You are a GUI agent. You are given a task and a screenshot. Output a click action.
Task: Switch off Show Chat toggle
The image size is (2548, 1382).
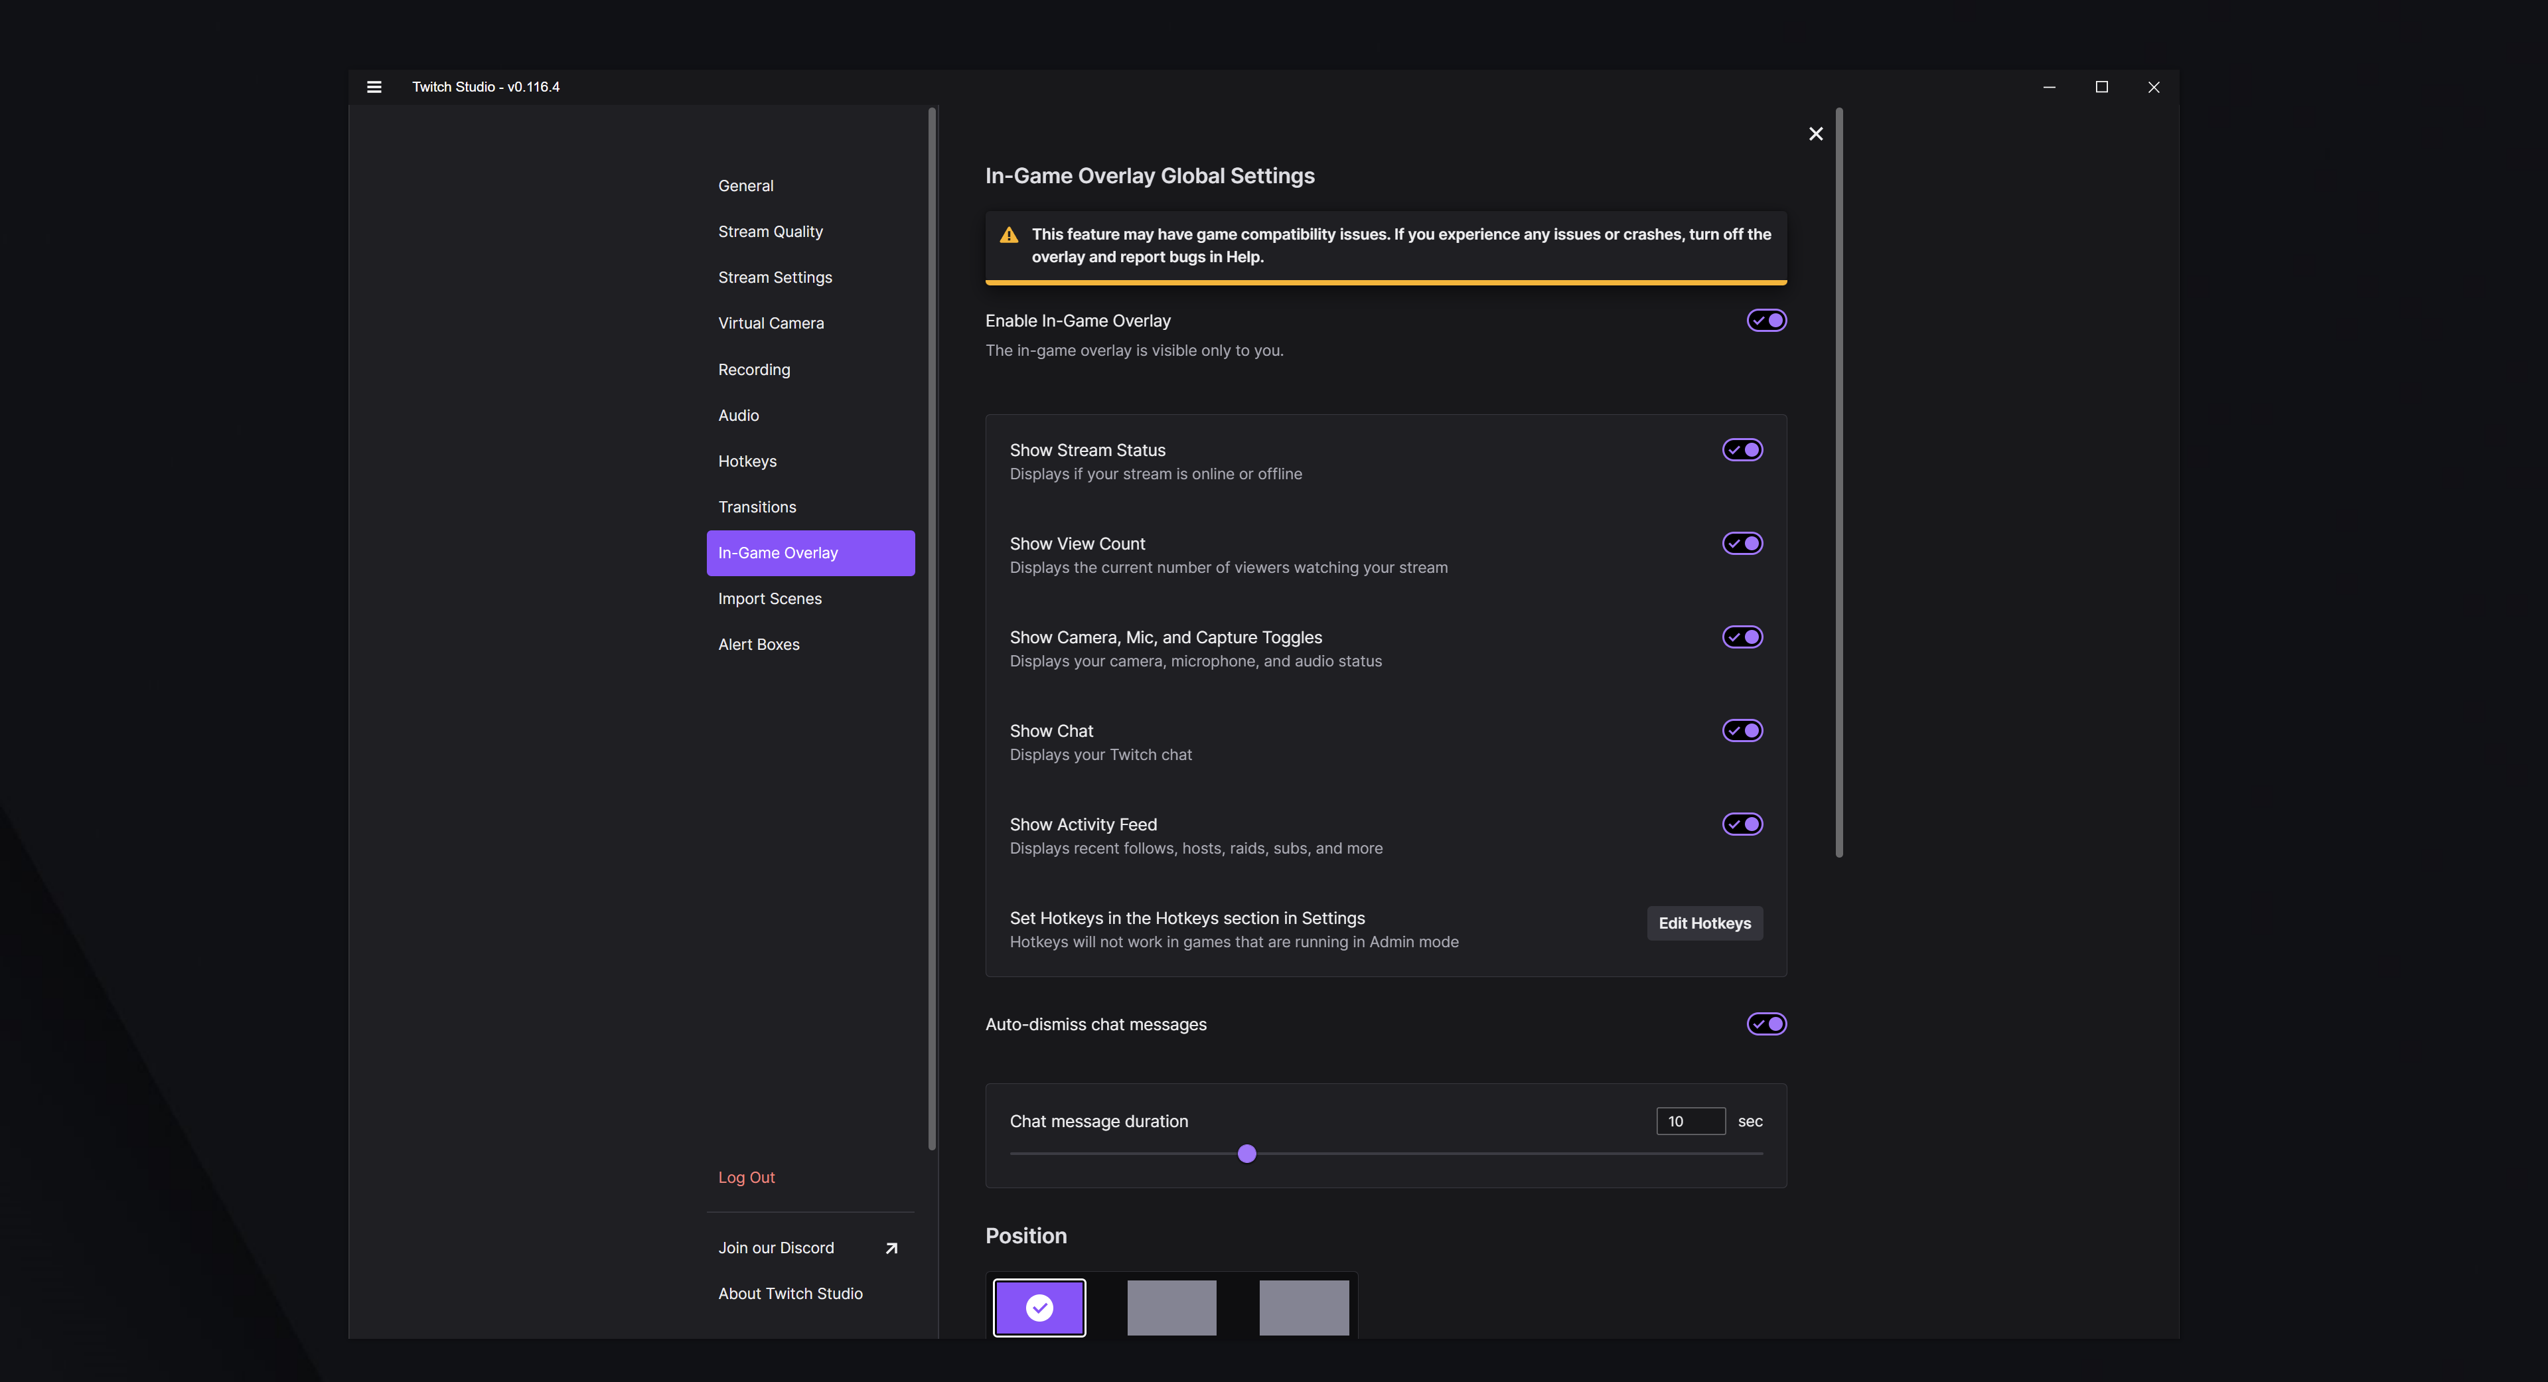pos(1743,730)
